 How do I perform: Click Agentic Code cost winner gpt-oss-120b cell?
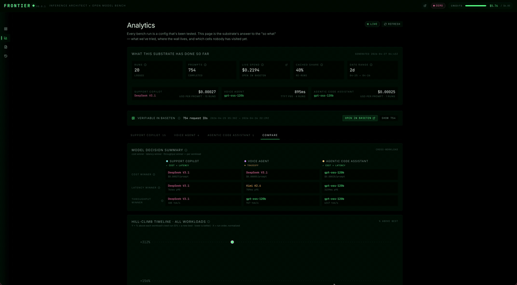[360, 175]
